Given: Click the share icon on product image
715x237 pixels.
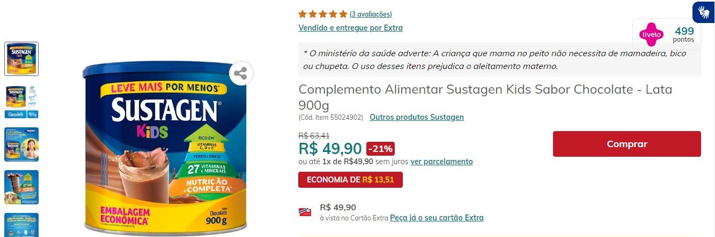Looking at the screenshot, I should pyautogui.click(x=241, y=74).
